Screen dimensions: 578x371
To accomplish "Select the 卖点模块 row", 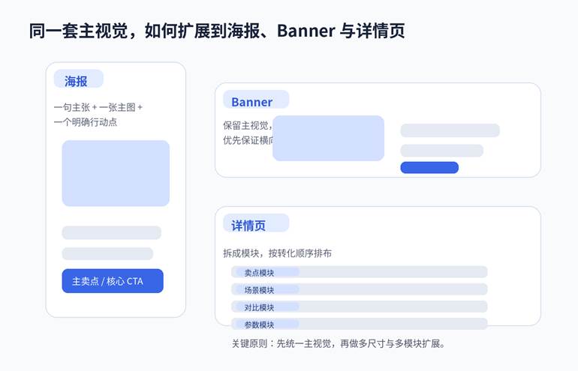I will coord(360,272).
